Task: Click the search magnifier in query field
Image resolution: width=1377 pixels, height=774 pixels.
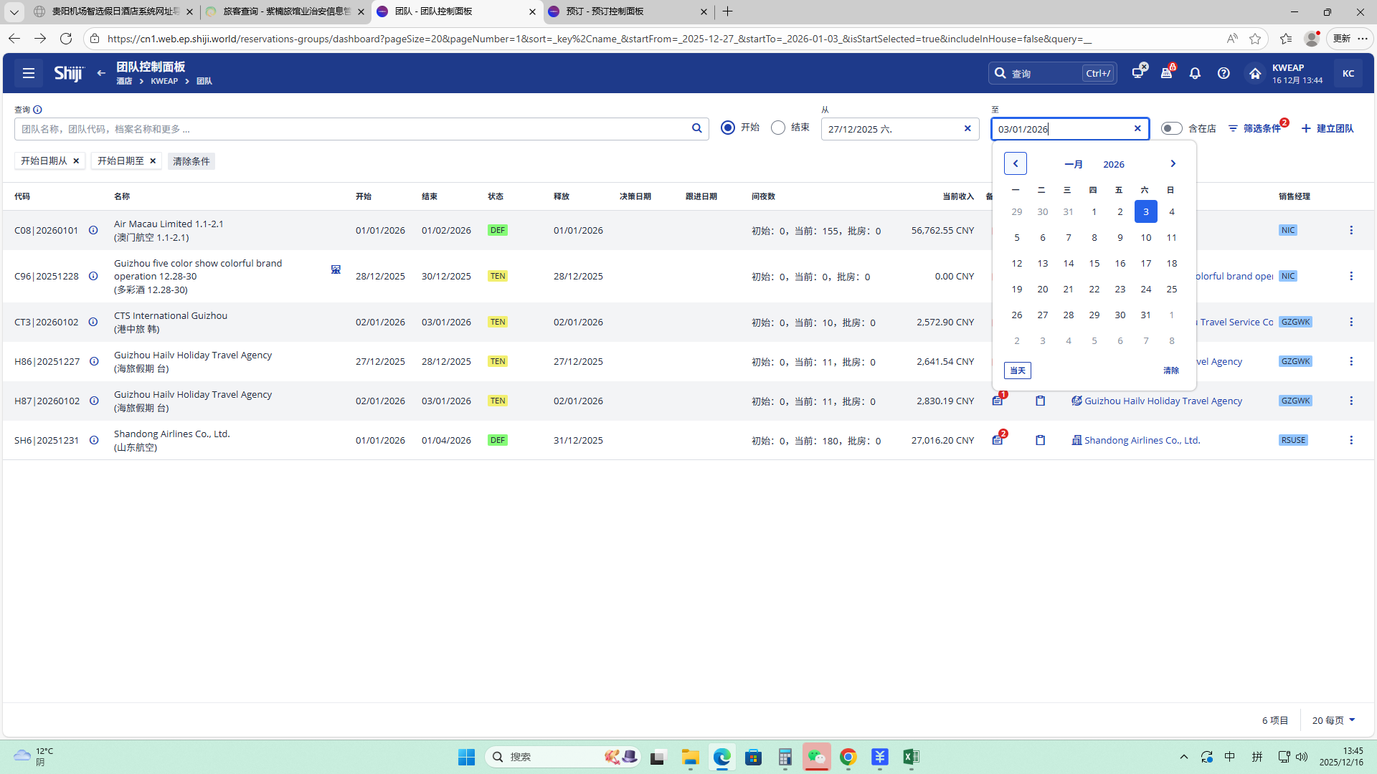Action: pyautogui.click(x=696, y=128)
